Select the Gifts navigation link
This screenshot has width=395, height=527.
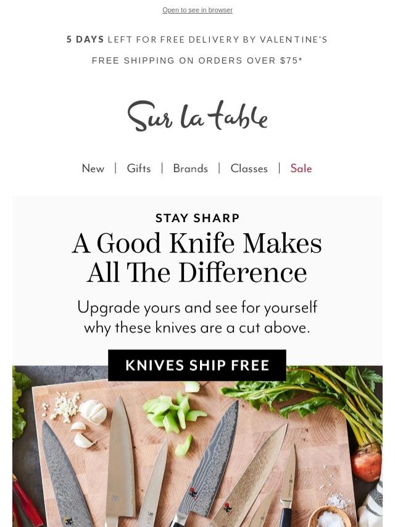[138, 168]
